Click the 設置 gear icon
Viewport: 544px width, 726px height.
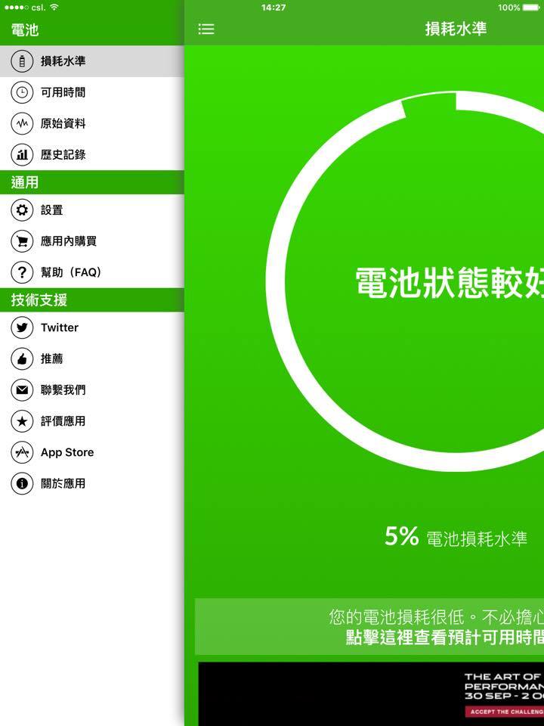[x=22, y=210]
